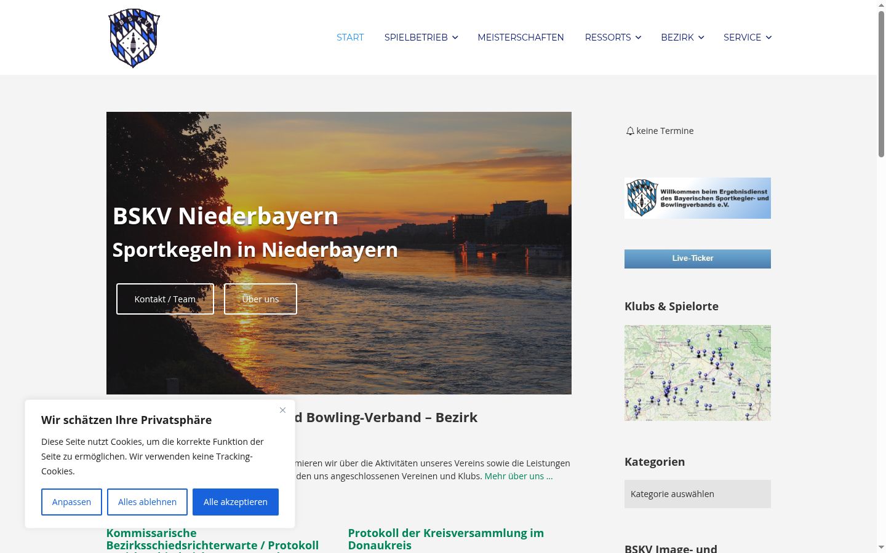
Task: Click the bell icon beside keine Termine
Action: 630,131
